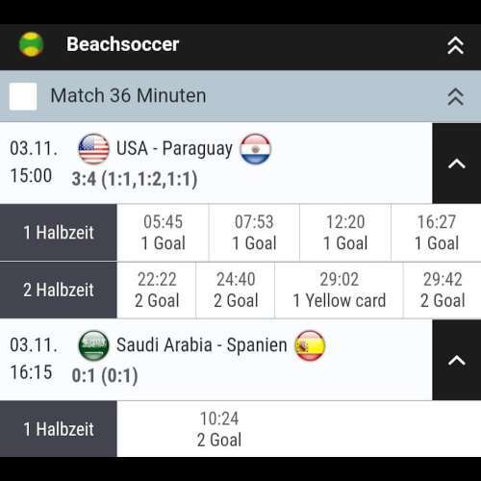This screenshot has width=481, height=481.
Task: Open the 07:53 1 Goal event
Action: 254,233
